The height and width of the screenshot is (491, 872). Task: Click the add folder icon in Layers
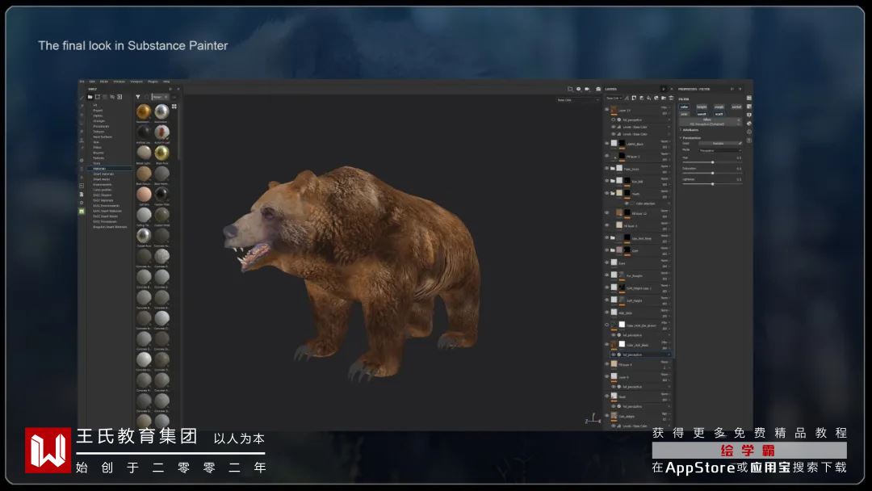click(x=664, y=98)
